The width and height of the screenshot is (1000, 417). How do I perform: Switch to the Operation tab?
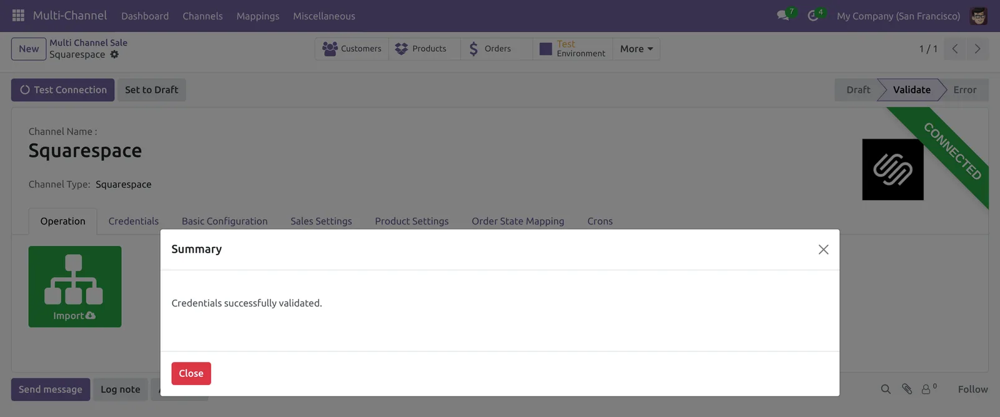(x=62, y=221)
